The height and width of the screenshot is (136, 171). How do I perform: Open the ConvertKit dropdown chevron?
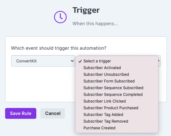(x=72, y=61)
